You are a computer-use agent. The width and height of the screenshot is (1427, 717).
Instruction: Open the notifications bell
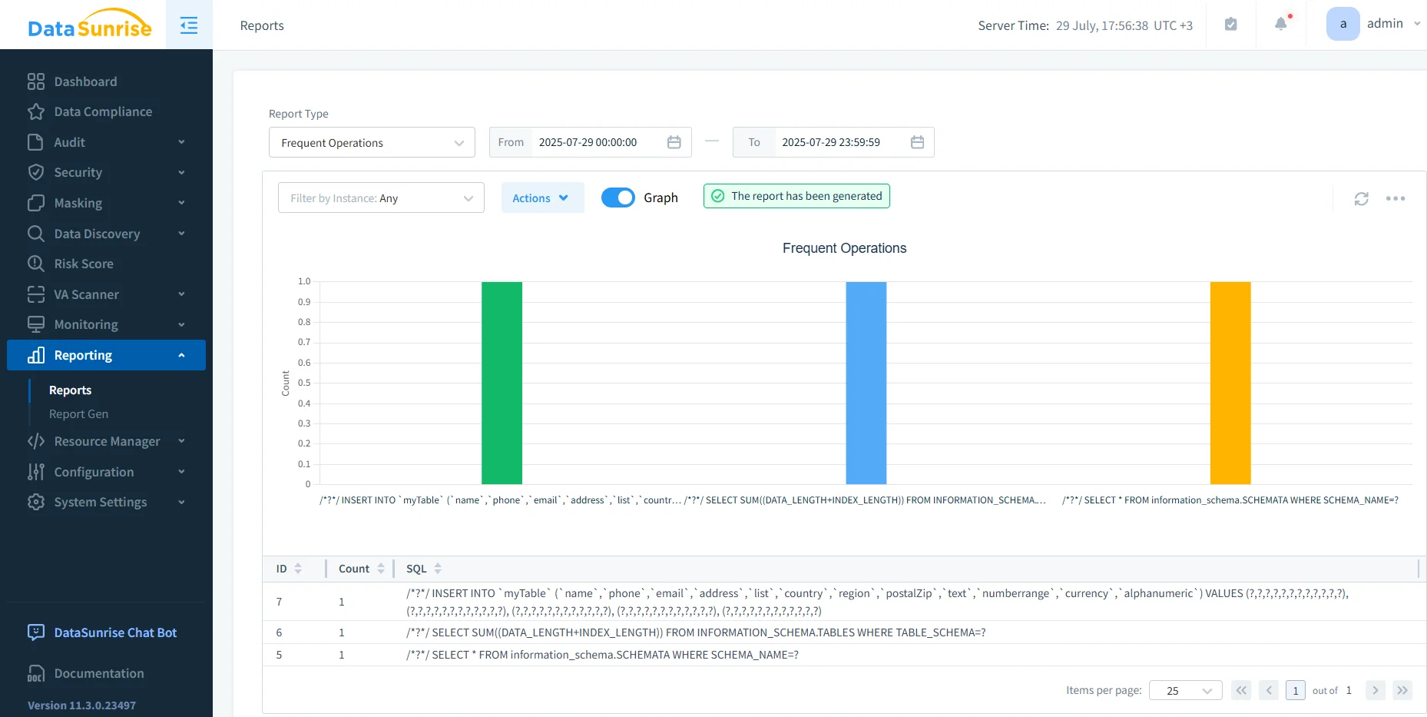click(x=1280, y=24)
